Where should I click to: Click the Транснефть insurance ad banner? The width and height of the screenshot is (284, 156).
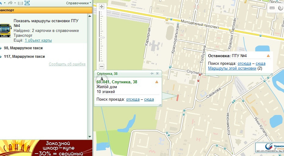click(269, 147)
